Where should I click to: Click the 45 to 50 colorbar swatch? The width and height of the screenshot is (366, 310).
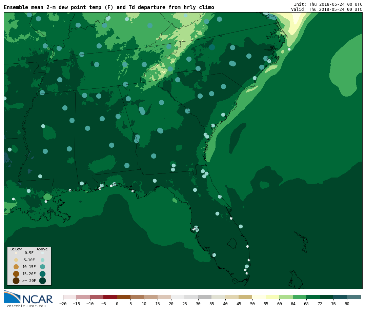point(246,297)
